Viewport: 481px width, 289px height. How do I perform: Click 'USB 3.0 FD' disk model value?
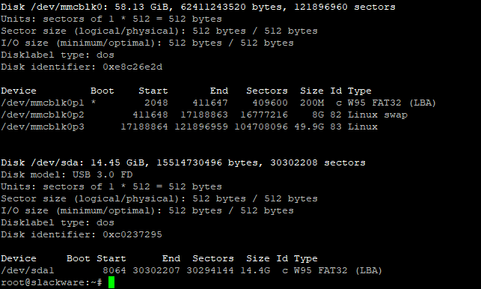click(x=102, y=174)
